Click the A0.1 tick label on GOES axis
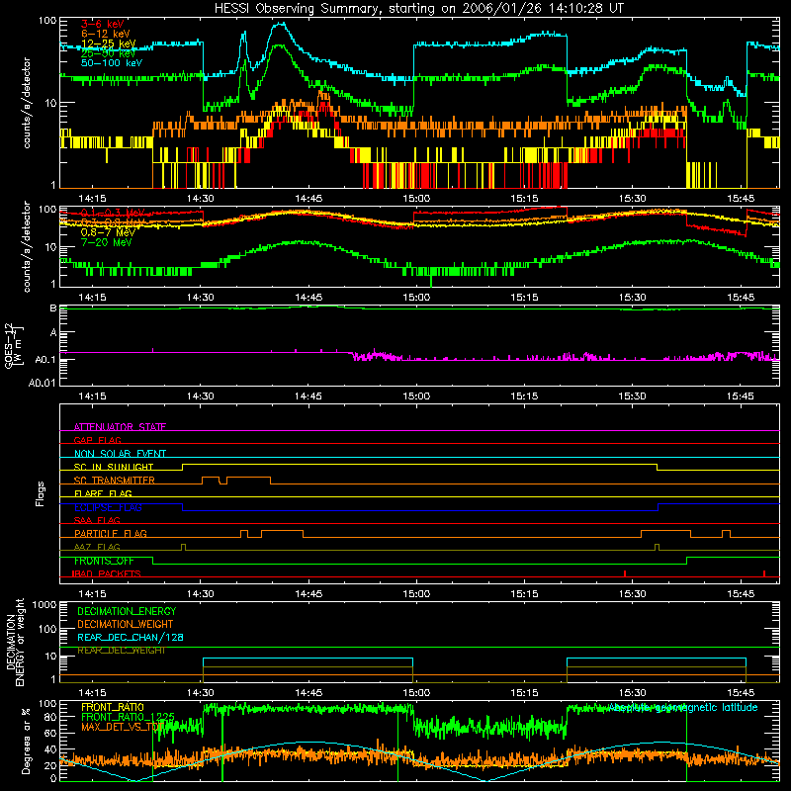 click(x=45, y=360)
